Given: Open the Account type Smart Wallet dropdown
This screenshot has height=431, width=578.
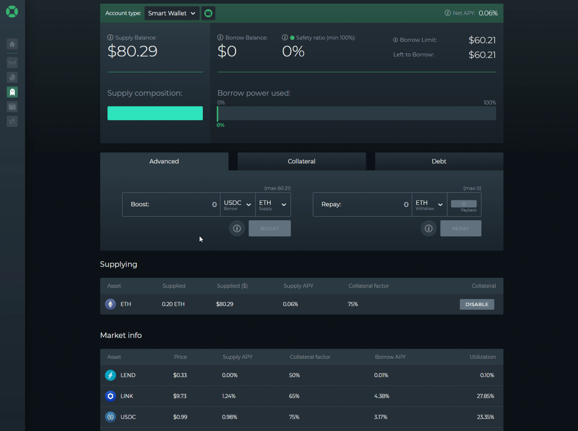Looking at the screenshot, I should point(172,13).
